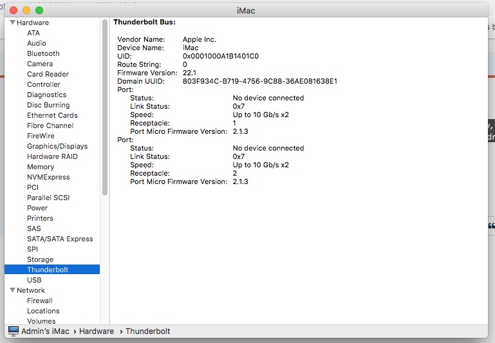Click Receptacle value 1
This screenshot has height=343, width=495.
(x=234, y=123)
